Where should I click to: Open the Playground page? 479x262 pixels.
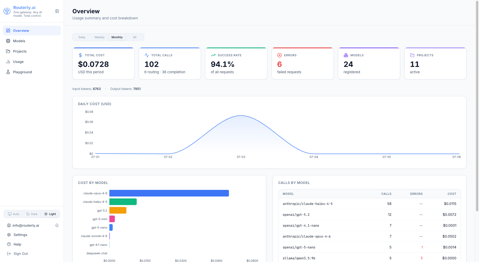[32, 72]
